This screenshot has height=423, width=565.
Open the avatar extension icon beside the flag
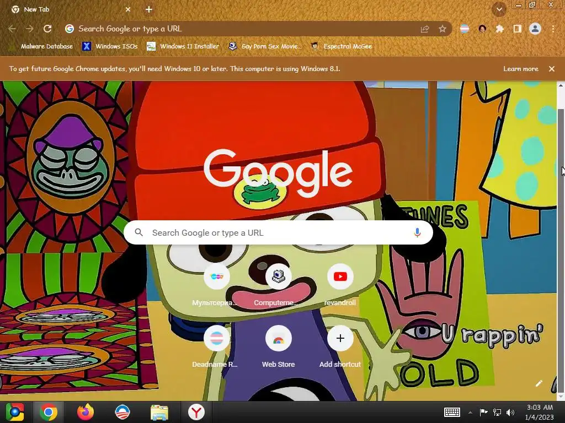pos(482,29)
